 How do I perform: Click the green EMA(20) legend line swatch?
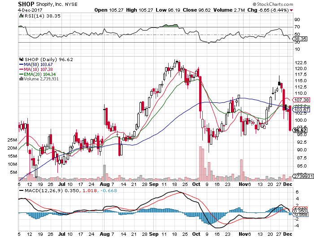point(21,75)
